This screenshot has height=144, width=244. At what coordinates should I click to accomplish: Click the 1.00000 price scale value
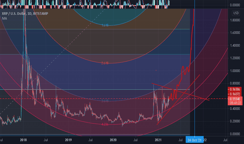235,71
